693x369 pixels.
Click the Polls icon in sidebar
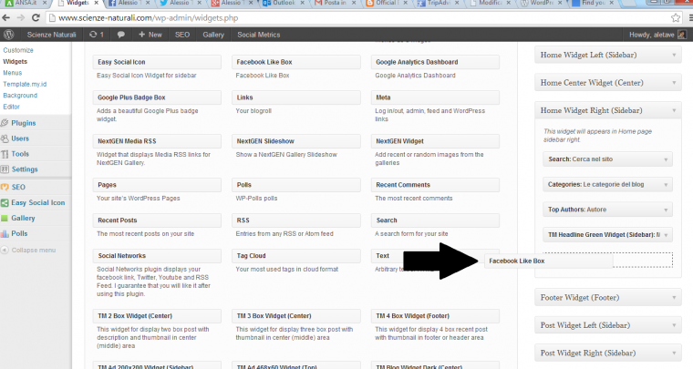[x=5, y=233]
